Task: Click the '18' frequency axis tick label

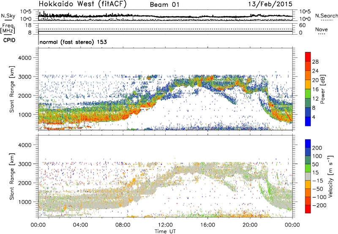Action: tap(28, 25)
